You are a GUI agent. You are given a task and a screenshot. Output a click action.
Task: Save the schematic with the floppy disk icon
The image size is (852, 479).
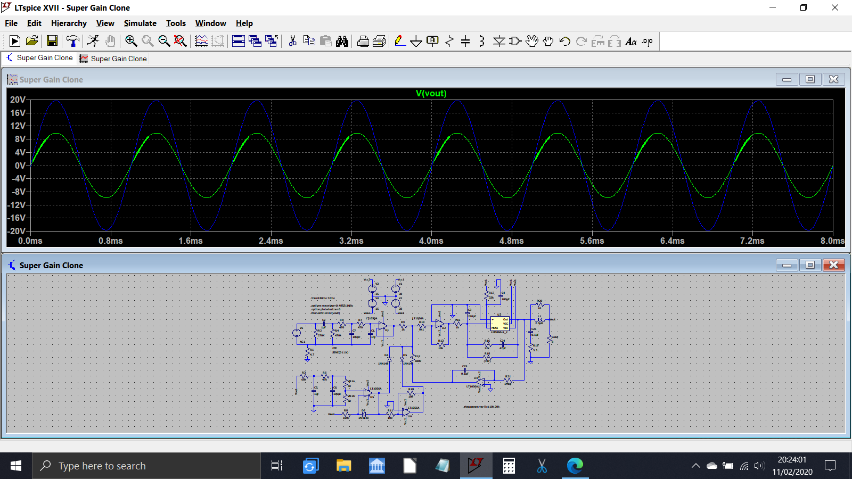(x=52, y=41)
